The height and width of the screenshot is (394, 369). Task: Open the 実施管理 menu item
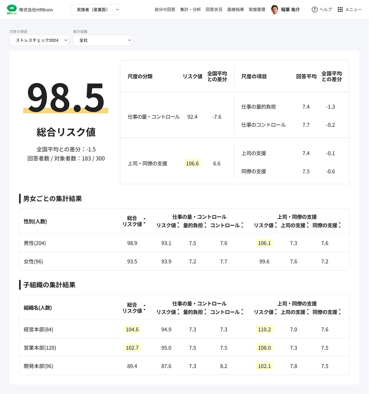pyautogui.click(x=257, y=10)
